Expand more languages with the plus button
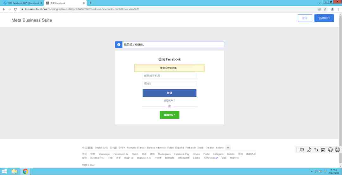 click(228, 148)
